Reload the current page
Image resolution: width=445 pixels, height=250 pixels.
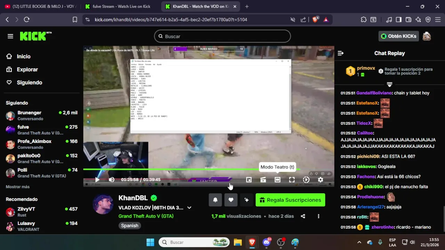pos(27,20)
